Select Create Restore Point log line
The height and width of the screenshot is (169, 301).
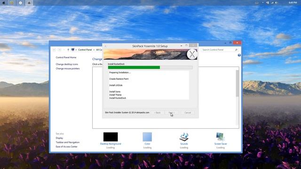pos(119,79)
